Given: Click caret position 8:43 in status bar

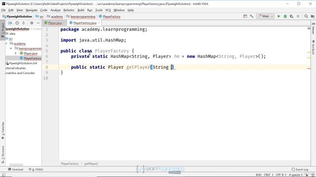Looking at the screenshot, I should tap(259, 175).
